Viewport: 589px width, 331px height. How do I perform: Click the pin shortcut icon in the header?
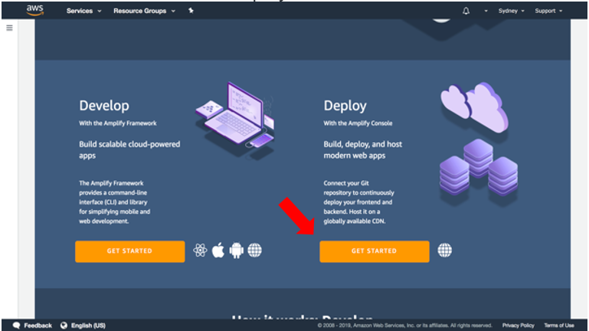pyautogui.click(x=191, y=11)
